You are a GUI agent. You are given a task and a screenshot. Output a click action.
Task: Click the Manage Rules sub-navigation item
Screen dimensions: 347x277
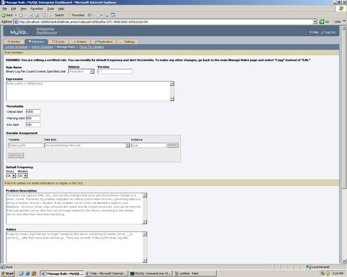tap(66, 47)
